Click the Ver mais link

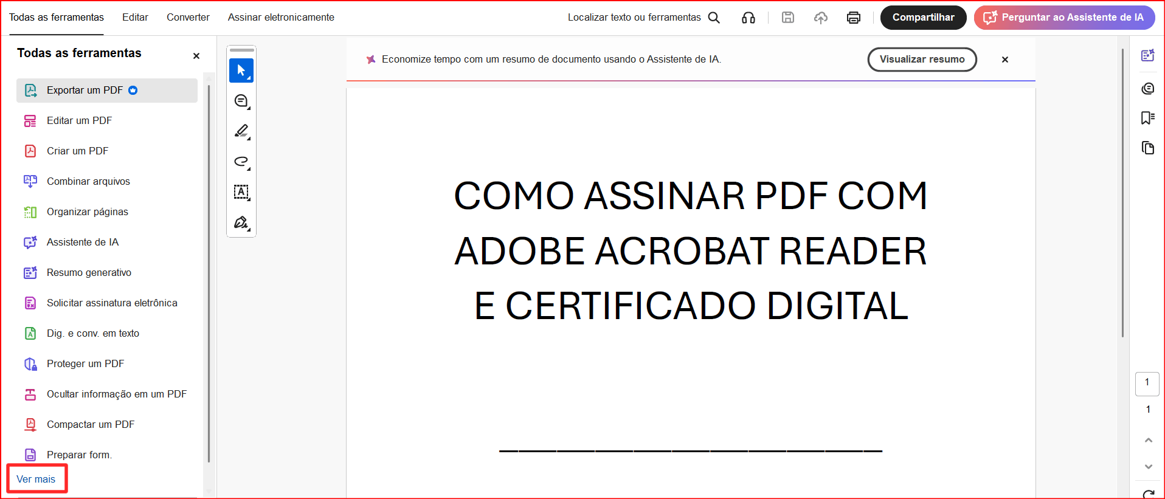click(36, 479)
